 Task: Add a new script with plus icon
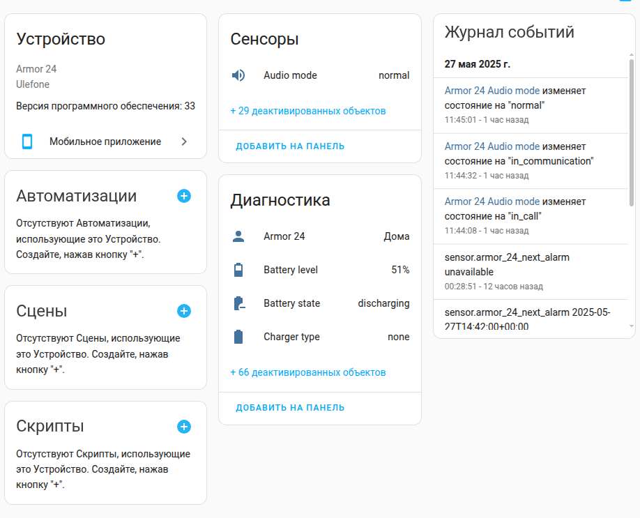[183, 427]
